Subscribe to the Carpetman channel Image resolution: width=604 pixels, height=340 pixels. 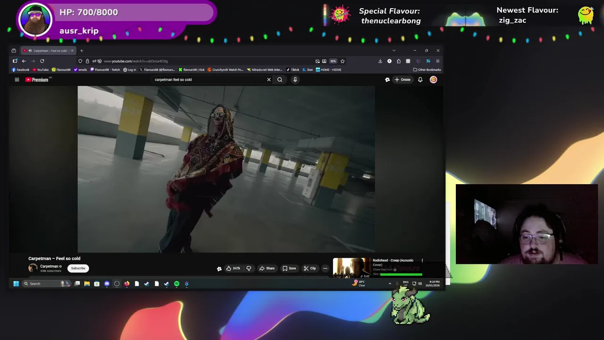78,268
